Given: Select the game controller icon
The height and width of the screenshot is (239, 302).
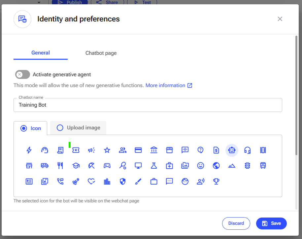Looking at the screenshot, I should (107, 166).
